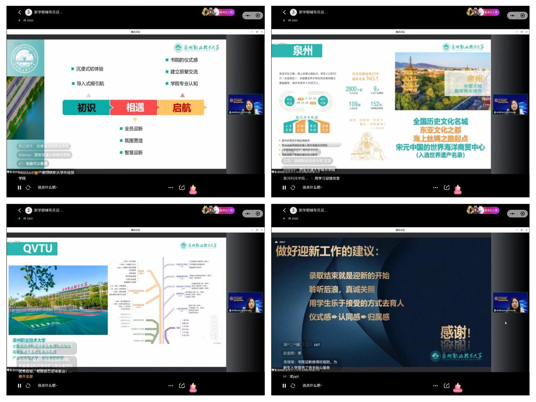Open more options dots in top-left bottom bar
The image size is (536, 402).
170,187
